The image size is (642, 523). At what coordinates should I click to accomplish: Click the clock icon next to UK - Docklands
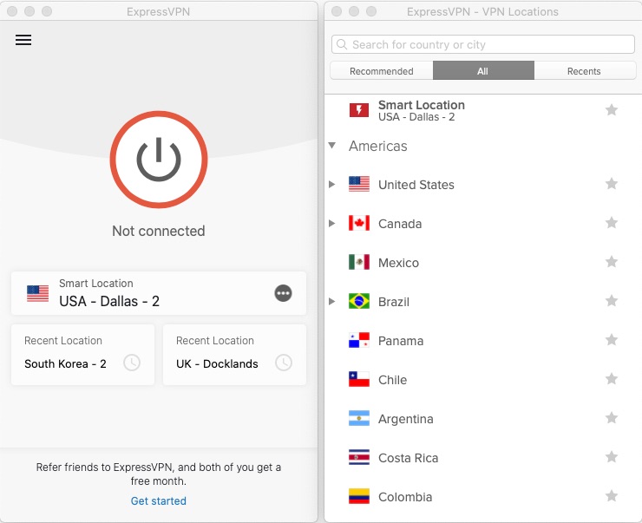[284, 363]
